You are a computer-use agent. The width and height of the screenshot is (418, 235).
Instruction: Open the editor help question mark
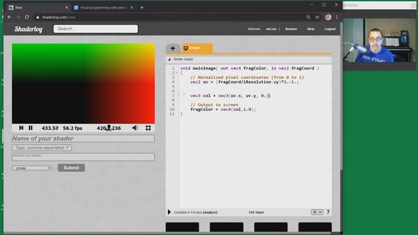tap(328, 212)
